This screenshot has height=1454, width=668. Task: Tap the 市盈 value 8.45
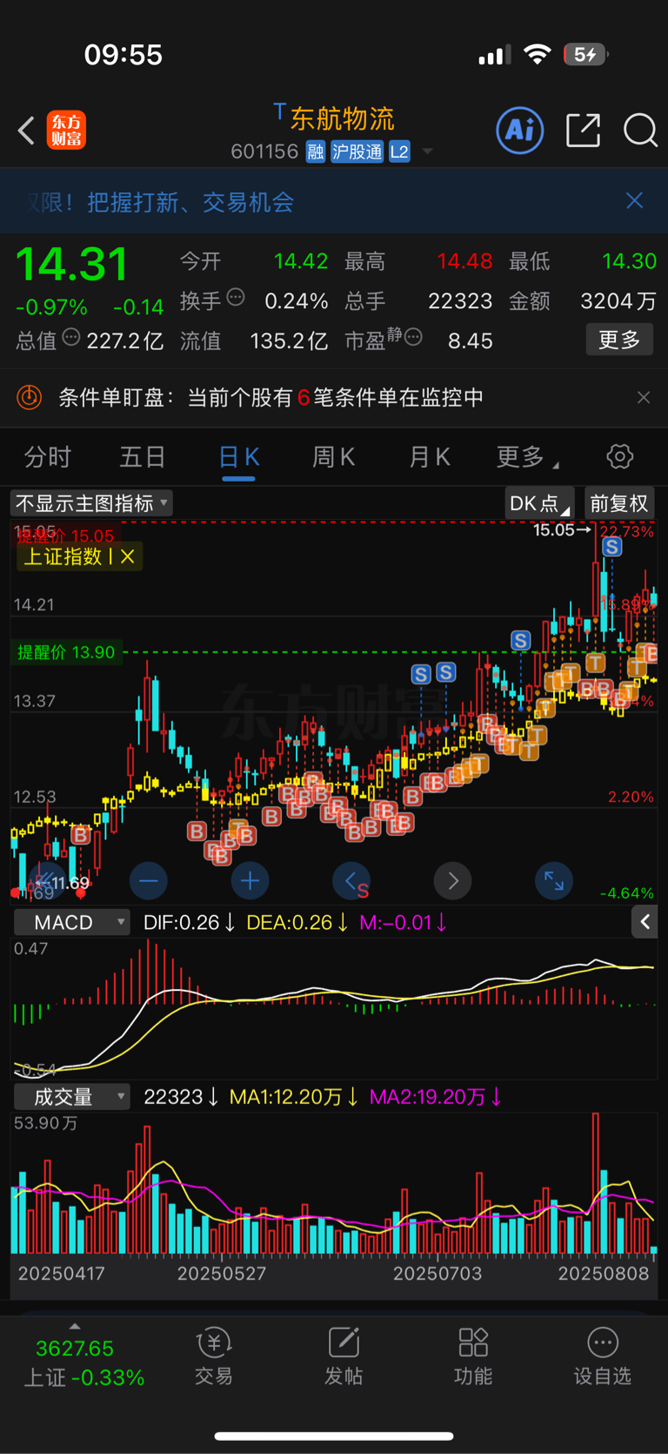pyautogui.click(x=471, y=340)
